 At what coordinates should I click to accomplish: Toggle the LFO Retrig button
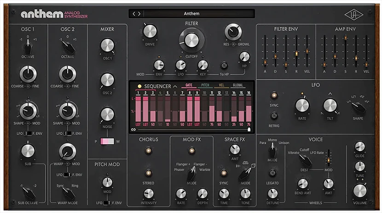[274, 116]
